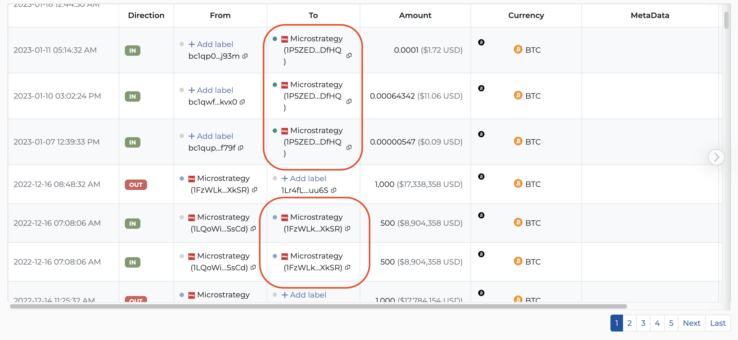
Task: Copy the bc1qwf...kvx0 address
Action: 242,102
